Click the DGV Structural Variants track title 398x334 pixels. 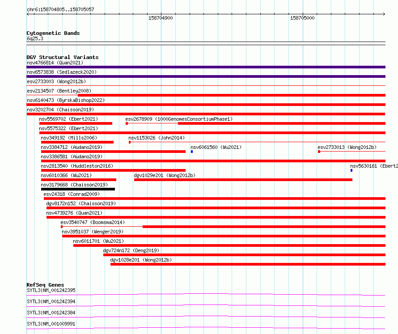pos(63,57)
